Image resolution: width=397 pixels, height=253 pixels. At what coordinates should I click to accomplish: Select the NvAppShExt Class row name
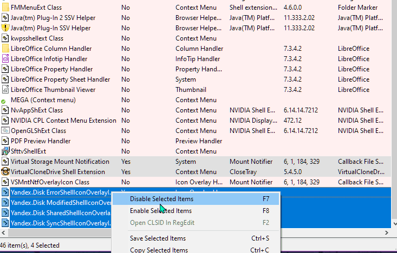[37, 110]
